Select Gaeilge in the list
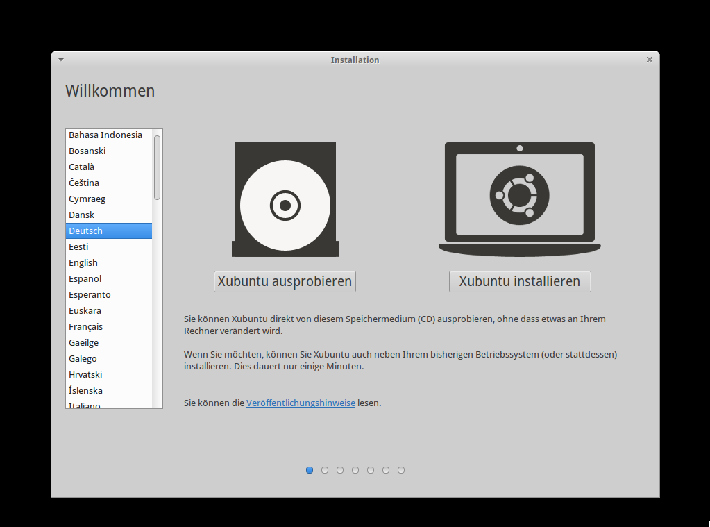 click(x=109, y=342)
